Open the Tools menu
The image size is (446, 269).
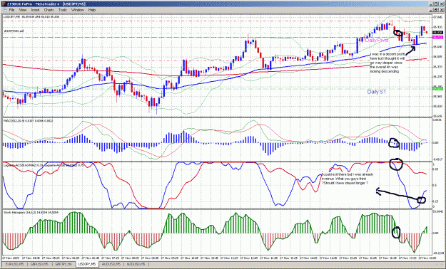pos(63,10)
